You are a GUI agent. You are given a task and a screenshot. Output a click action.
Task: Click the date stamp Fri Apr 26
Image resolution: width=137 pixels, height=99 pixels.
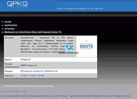click(x=14, y=91)
